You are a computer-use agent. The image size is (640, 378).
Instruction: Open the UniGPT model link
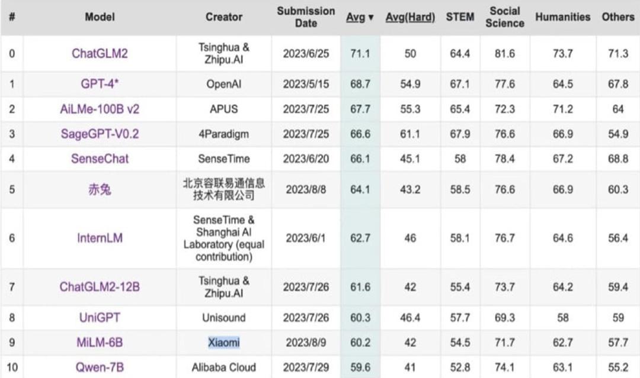pos(100,318)
